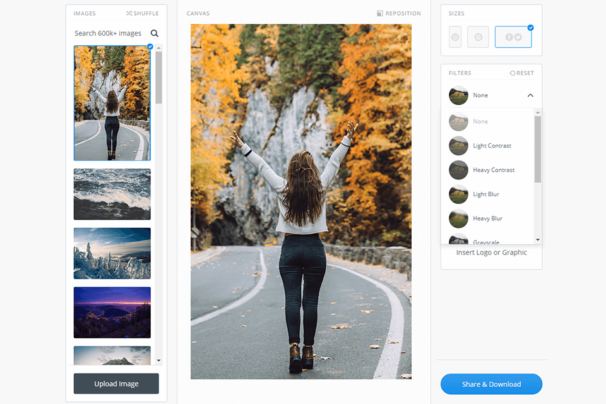The height and width of the screenshot is (404, 606).
Task: Click the filter list scrollbar thumb
Action: point(538,149)
